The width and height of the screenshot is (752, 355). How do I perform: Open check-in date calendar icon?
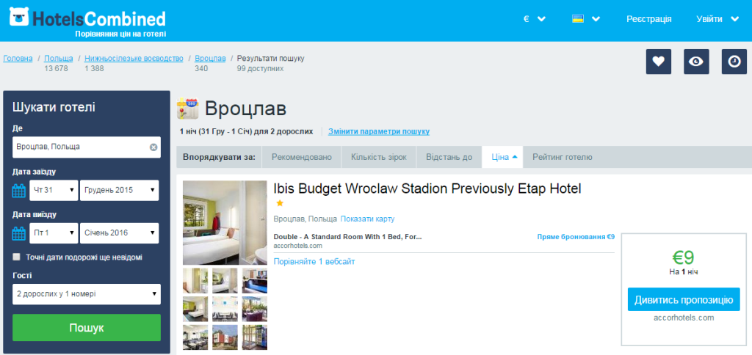pyautogui.click(x=18, y=191)
